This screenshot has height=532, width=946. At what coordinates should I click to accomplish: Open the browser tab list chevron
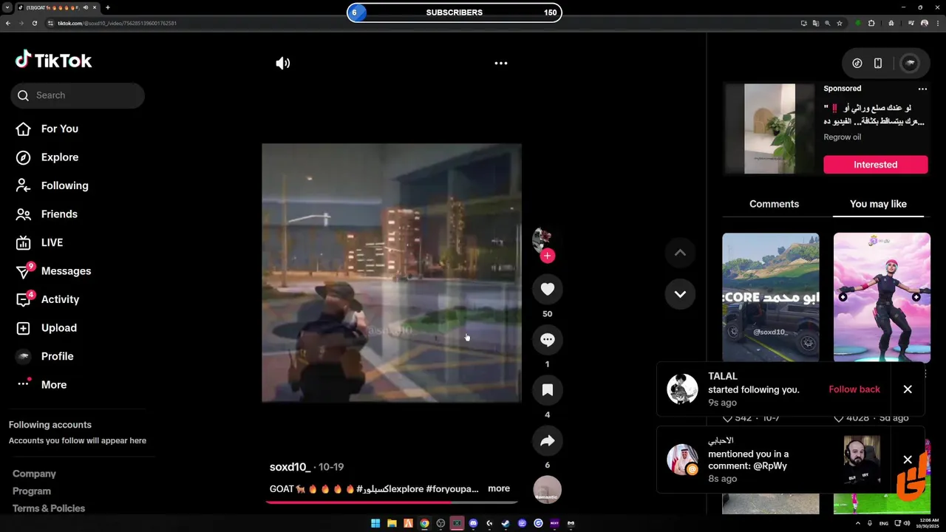[x=7, y=7]
